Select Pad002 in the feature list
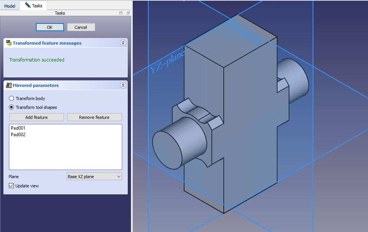 (18, 135)
